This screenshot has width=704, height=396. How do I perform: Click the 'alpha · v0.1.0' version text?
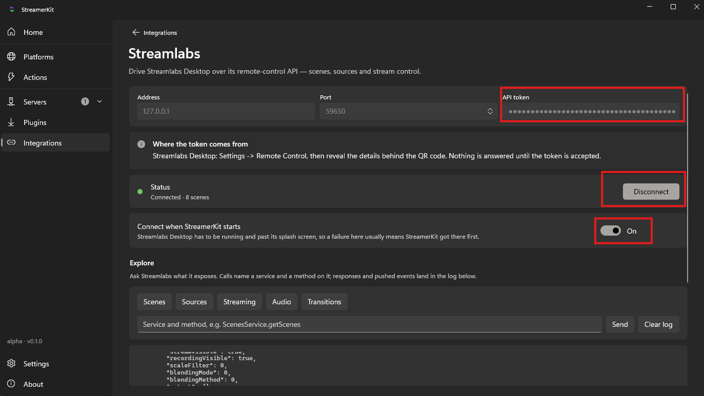click(x=25, y=341)
